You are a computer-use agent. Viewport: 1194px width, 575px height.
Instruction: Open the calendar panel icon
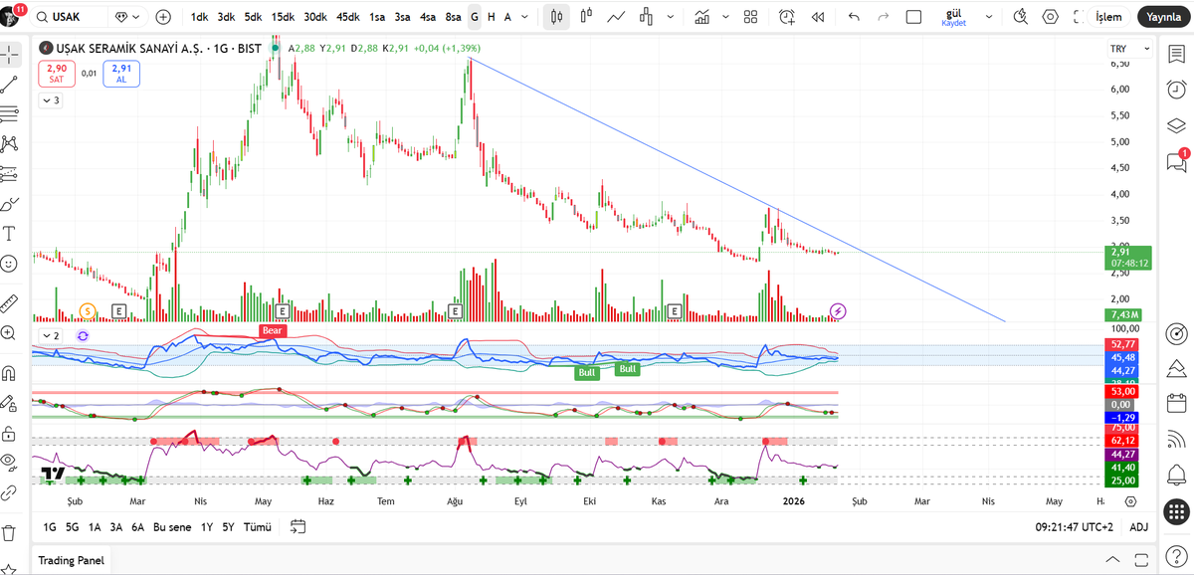pyautogui.click(x=1177, y=404)
